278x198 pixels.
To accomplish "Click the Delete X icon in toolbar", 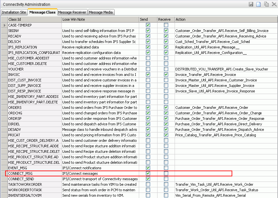I will tap(273, 4).
